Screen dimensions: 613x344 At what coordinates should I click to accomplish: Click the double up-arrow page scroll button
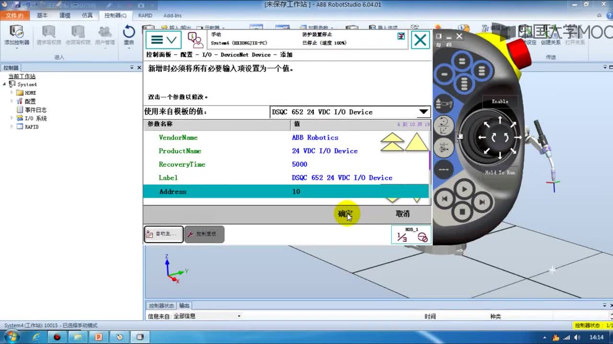tap(392, 142)
